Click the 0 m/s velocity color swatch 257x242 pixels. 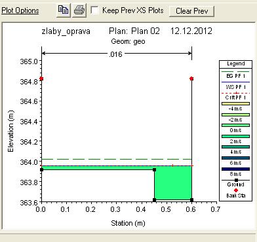(x=235, y=126)
